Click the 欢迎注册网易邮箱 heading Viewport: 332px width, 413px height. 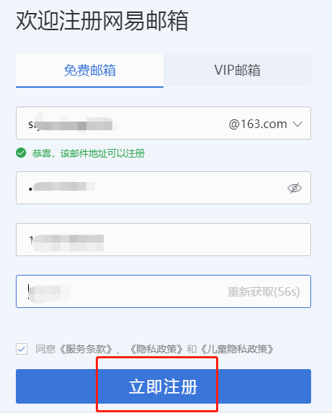pos(102,21)
